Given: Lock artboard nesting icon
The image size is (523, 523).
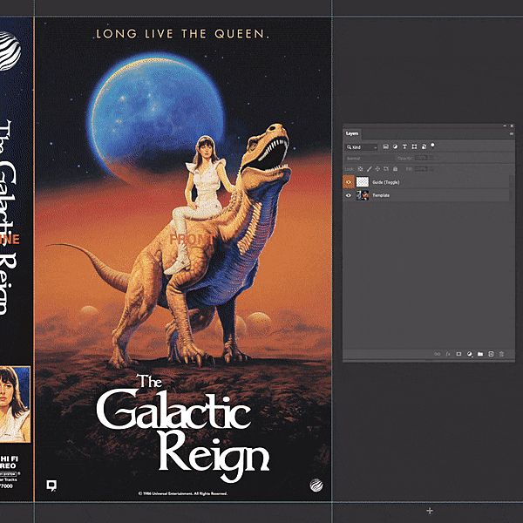Looking at the screenshot, I should (386, 169).
